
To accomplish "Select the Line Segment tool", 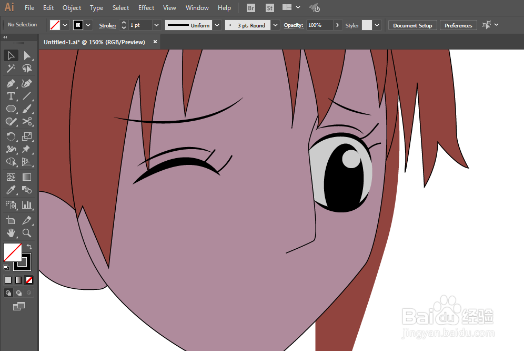I will (27, 96).
